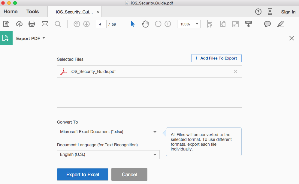Open the help question mark icon

pos(258,12)
